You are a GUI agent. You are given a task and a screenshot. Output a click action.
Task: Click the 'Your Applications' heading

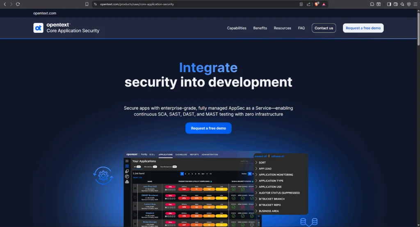(x=144, y=161)
